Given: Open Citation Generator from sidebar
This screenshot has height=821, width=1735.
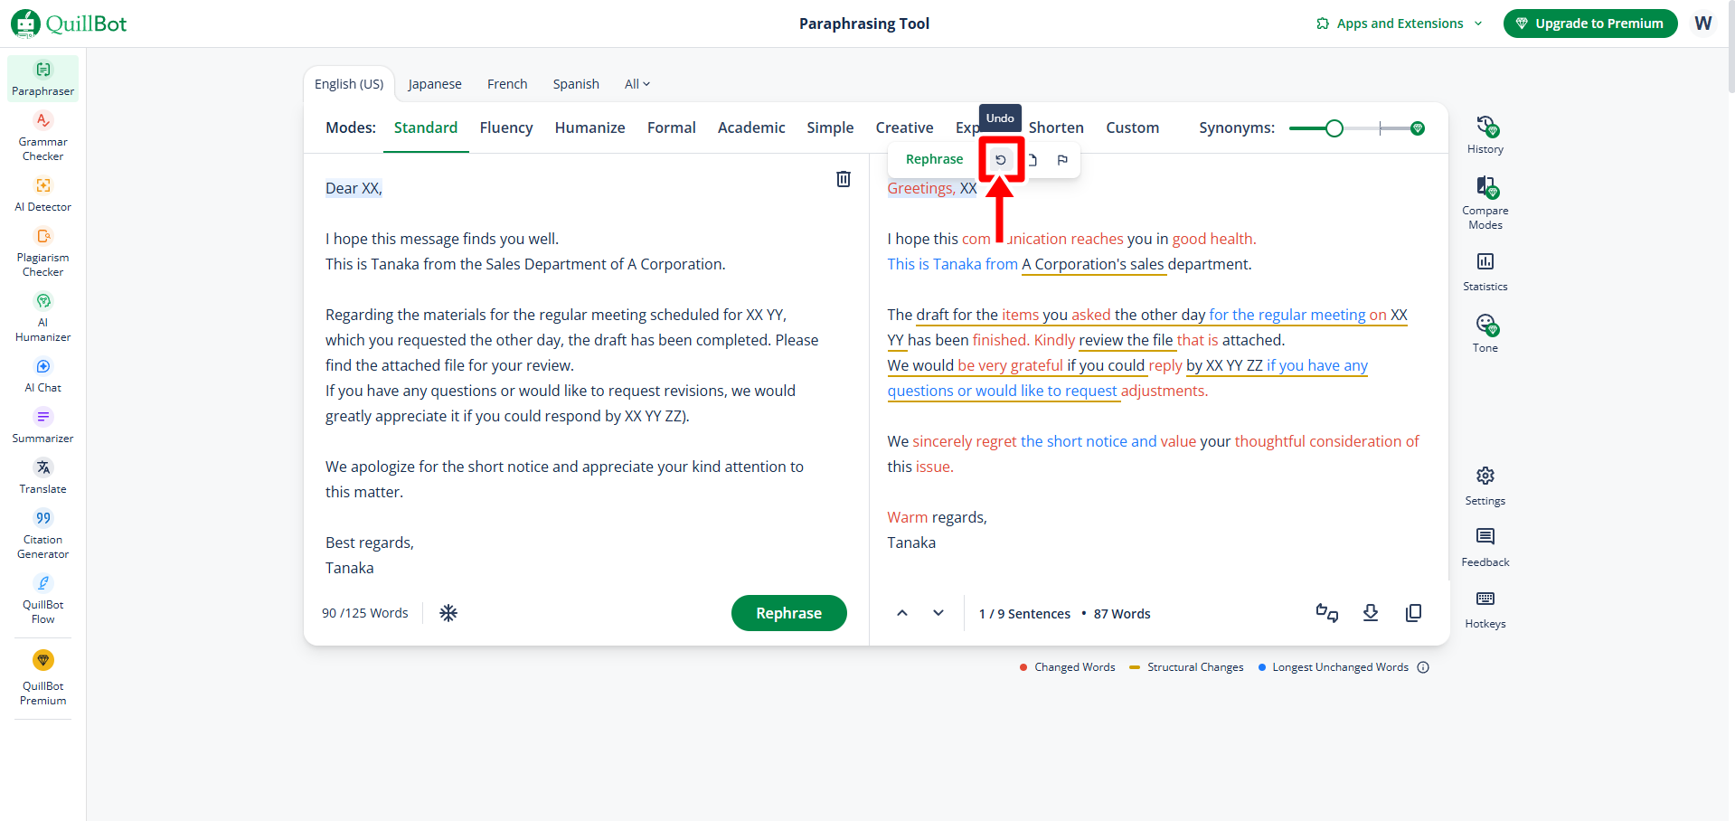Looking at the screenshot, I should (42, 534).
